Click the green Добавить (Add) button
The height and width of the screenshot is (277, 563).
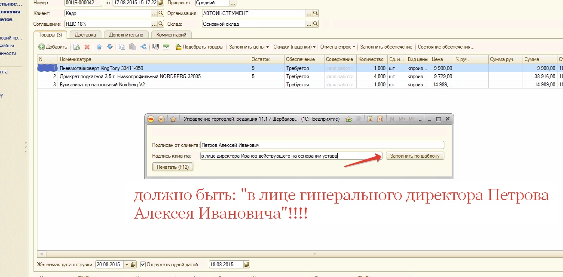53,47
